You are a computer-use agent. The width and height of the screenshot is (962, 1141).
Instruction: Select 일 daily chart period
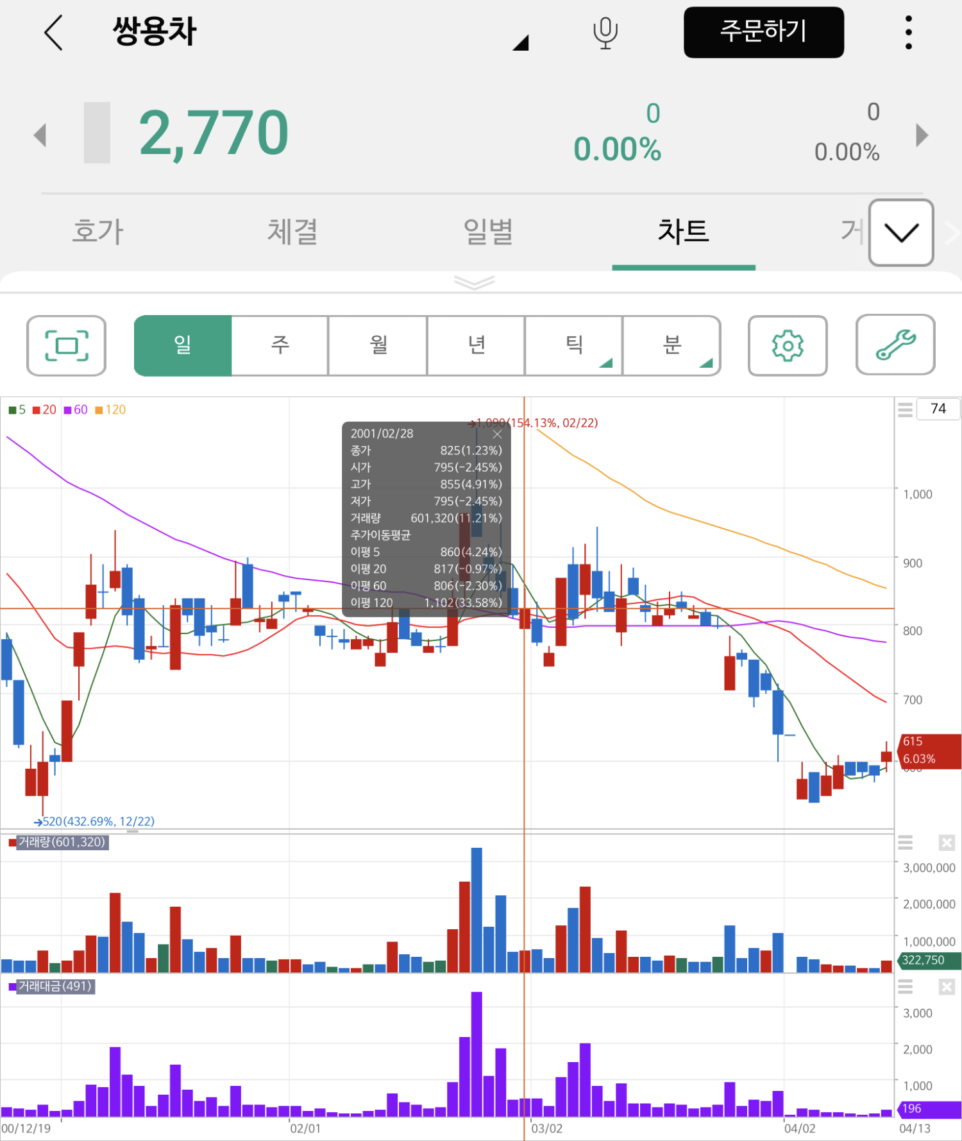(x=183, y=345)
